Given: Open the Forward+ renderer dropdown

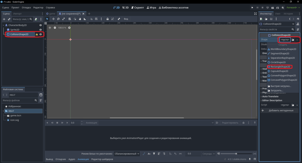Looking at the screenshot, I should (x=293, y=7).
